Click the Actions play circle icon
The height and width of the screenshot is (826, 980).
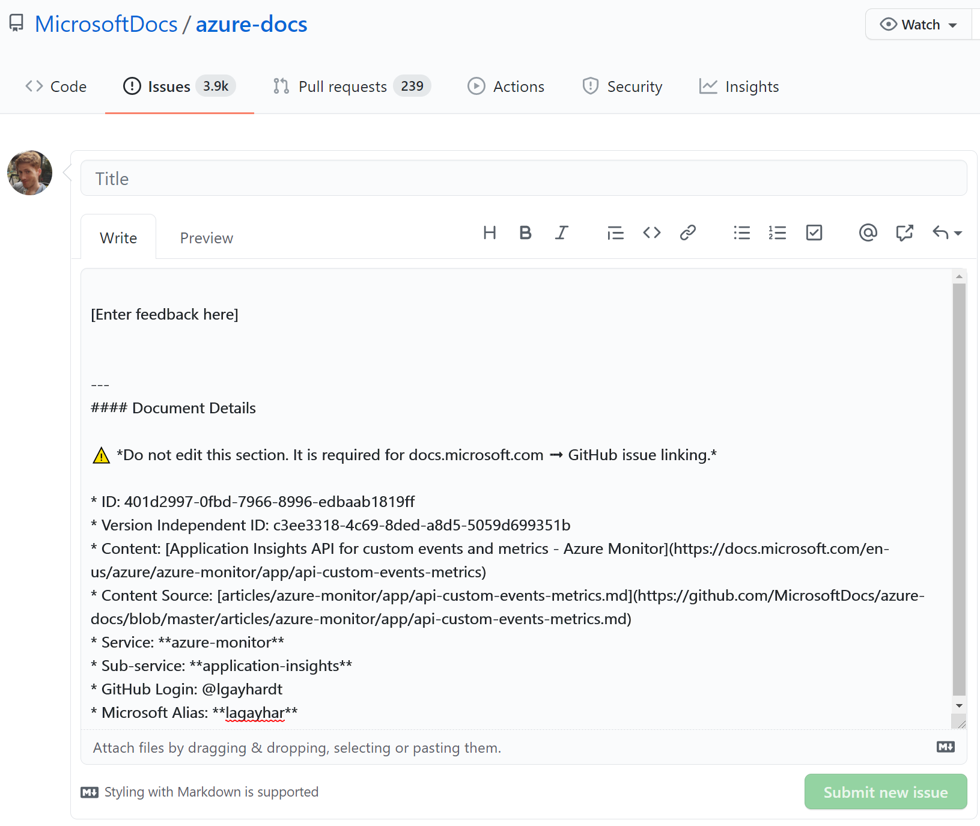(476, 86)
